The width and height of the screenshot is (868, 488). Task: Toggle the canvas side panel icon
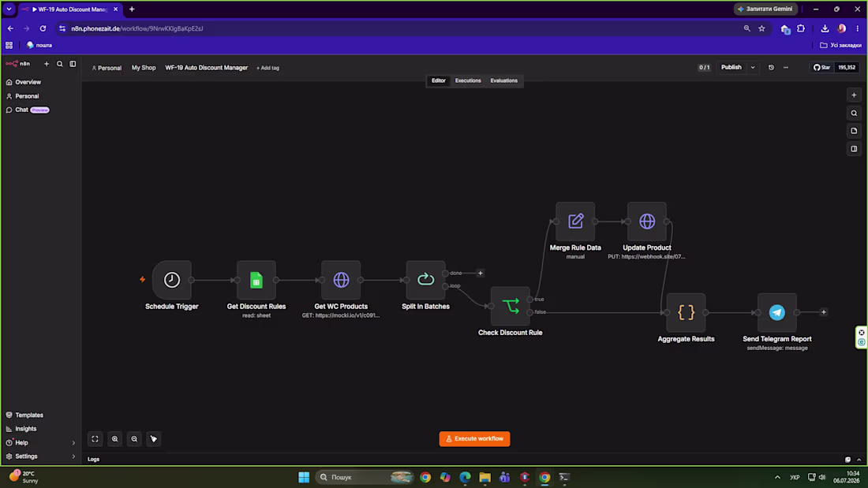pos(854,149)
